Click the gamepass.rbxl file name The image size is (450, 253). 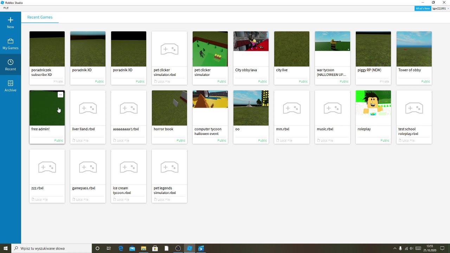coord(84,188)
